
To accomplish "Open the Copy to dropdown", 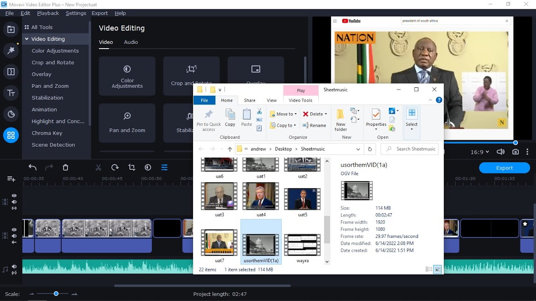I will 283,125.
